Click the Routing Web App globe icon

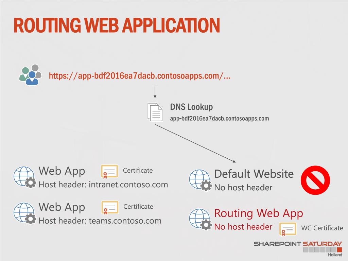click(x=201, y=219)
